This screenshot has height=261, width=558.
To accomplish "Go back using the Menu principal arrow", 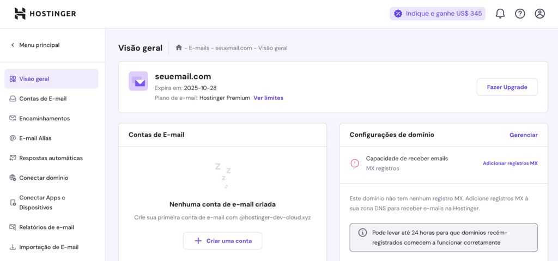I will pos(13,45).
